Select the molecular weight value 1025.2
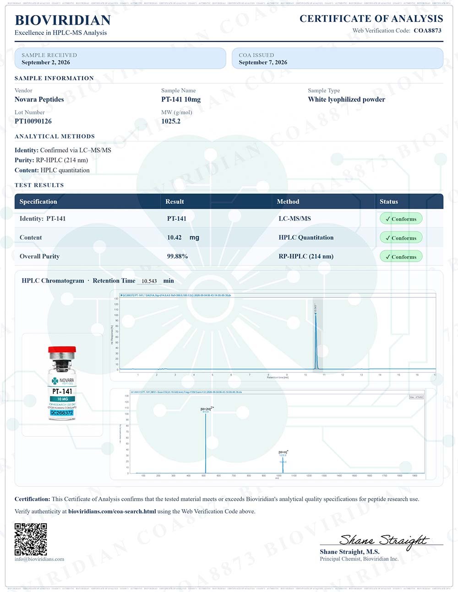Screen dimensions: 458x592 pyautogui.click(x=171, y=121)
